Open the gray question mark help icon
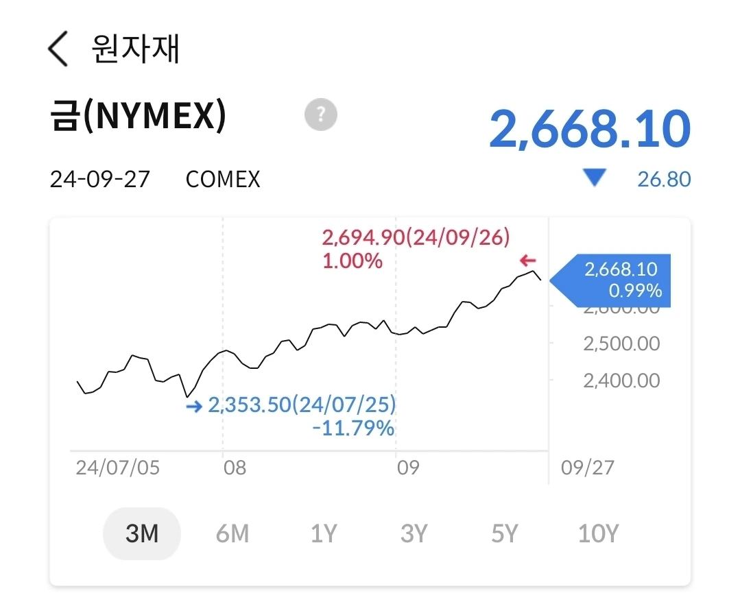The width and height of the screenshot is (740, 615). pyautogui.click(x=321, y=114)
